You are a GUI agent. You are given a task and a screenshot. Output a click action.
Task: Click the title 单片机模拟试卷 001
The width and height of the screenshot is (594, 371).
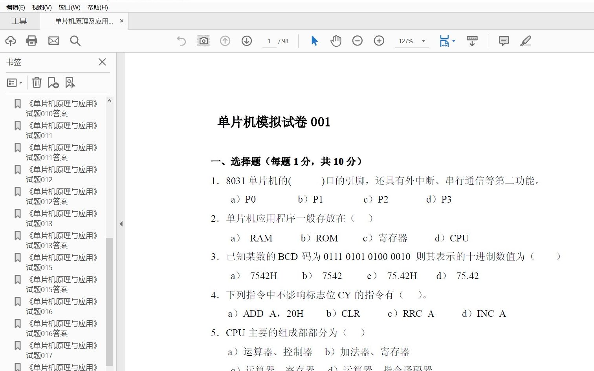[274, 122]
